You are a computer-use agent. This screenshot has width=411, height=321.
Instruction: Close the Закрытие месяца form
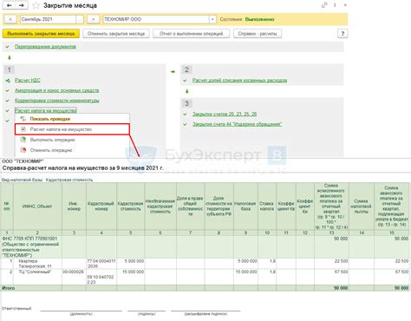click(345, 5)
